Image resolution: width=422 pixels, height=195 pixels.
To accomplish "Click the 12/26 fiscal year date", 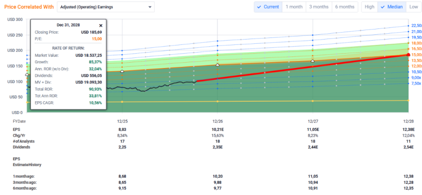I will 217,121.
